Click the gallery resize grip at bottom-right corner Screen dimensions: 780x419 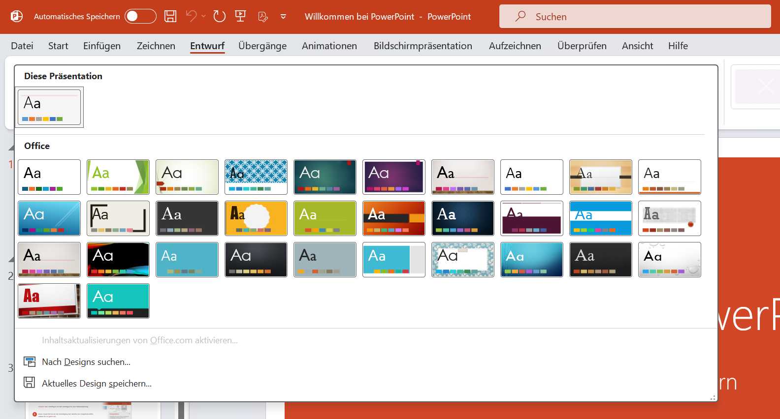713,397
